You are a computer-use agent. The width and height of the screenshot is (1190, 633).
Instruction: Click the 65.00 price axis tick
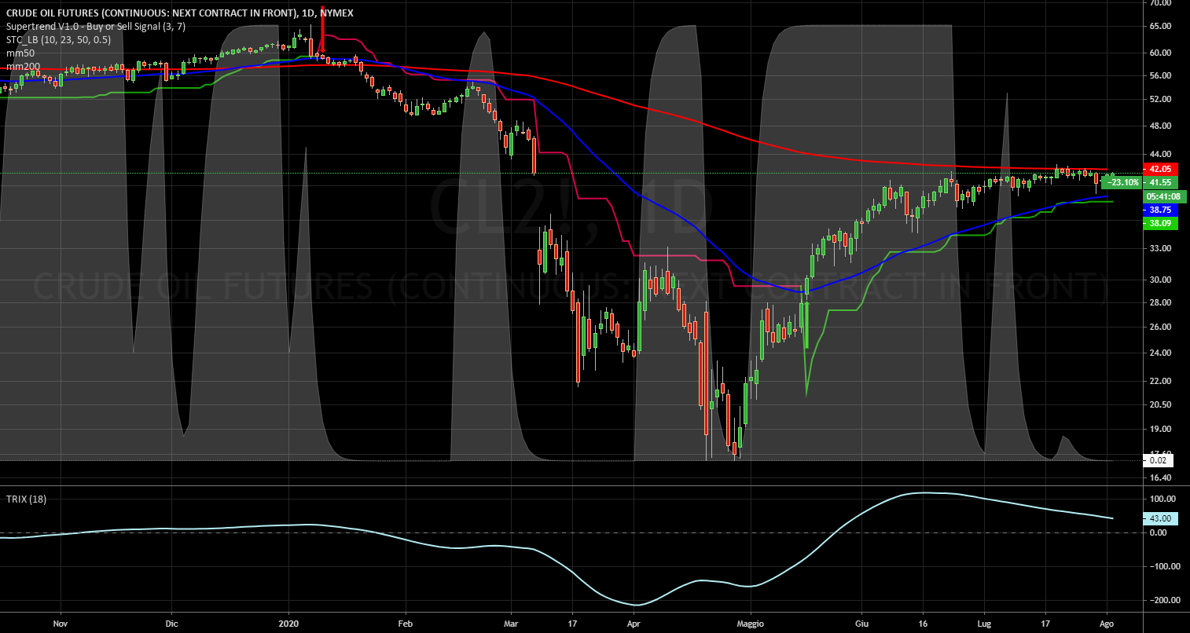(1160, 26)
